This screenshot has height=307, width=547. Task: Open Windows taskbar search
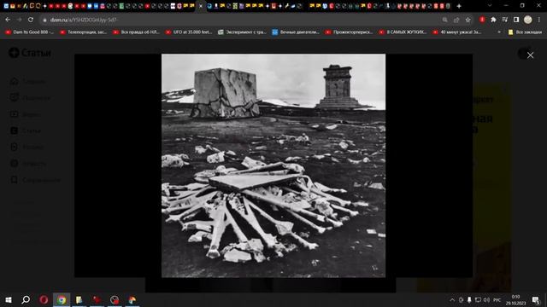pos(26,299)
